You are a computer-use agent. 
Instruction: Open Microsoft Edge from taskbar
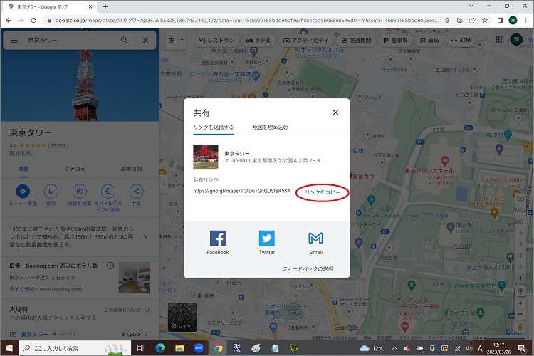point(160,348)
